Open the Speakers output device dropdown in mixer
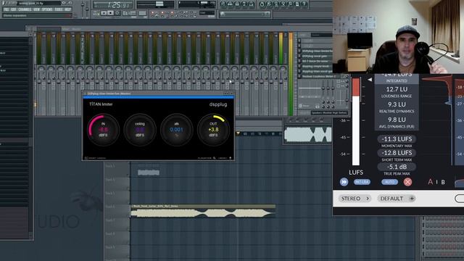The height and width of the screenshot is (261, 464). coord(329,113)
